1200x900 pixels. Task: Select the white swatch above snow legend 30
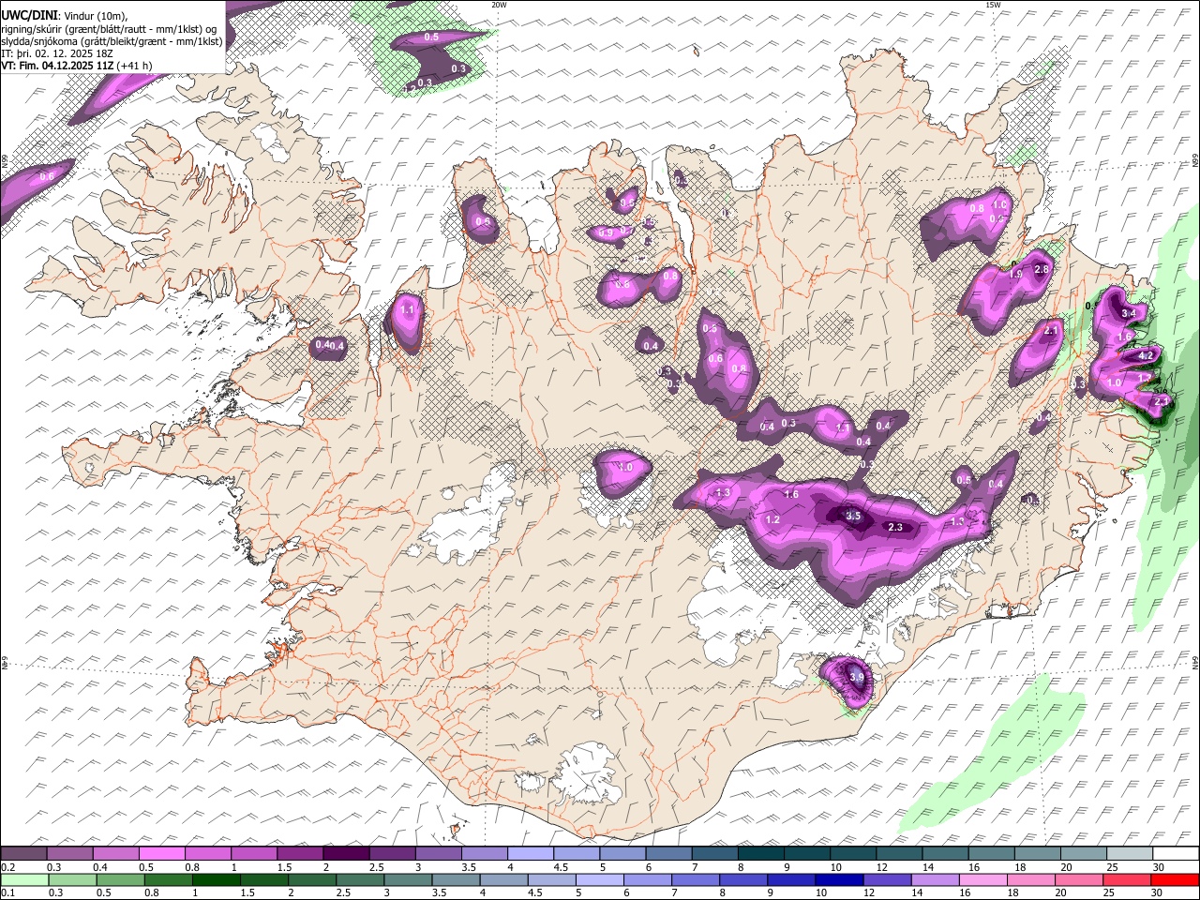tap(1175, 854)
